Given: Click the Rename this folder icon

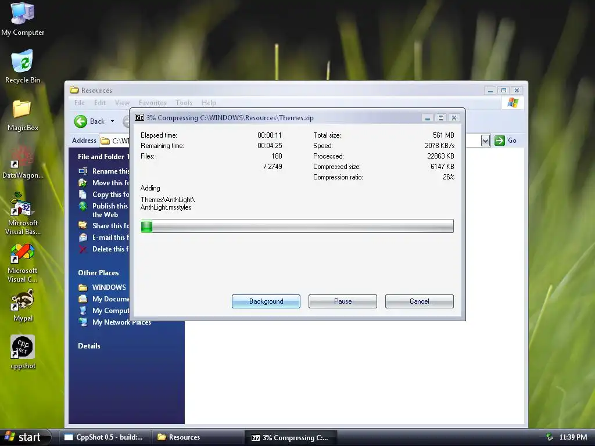Looking at the screenshot, I should coord(83,171).
